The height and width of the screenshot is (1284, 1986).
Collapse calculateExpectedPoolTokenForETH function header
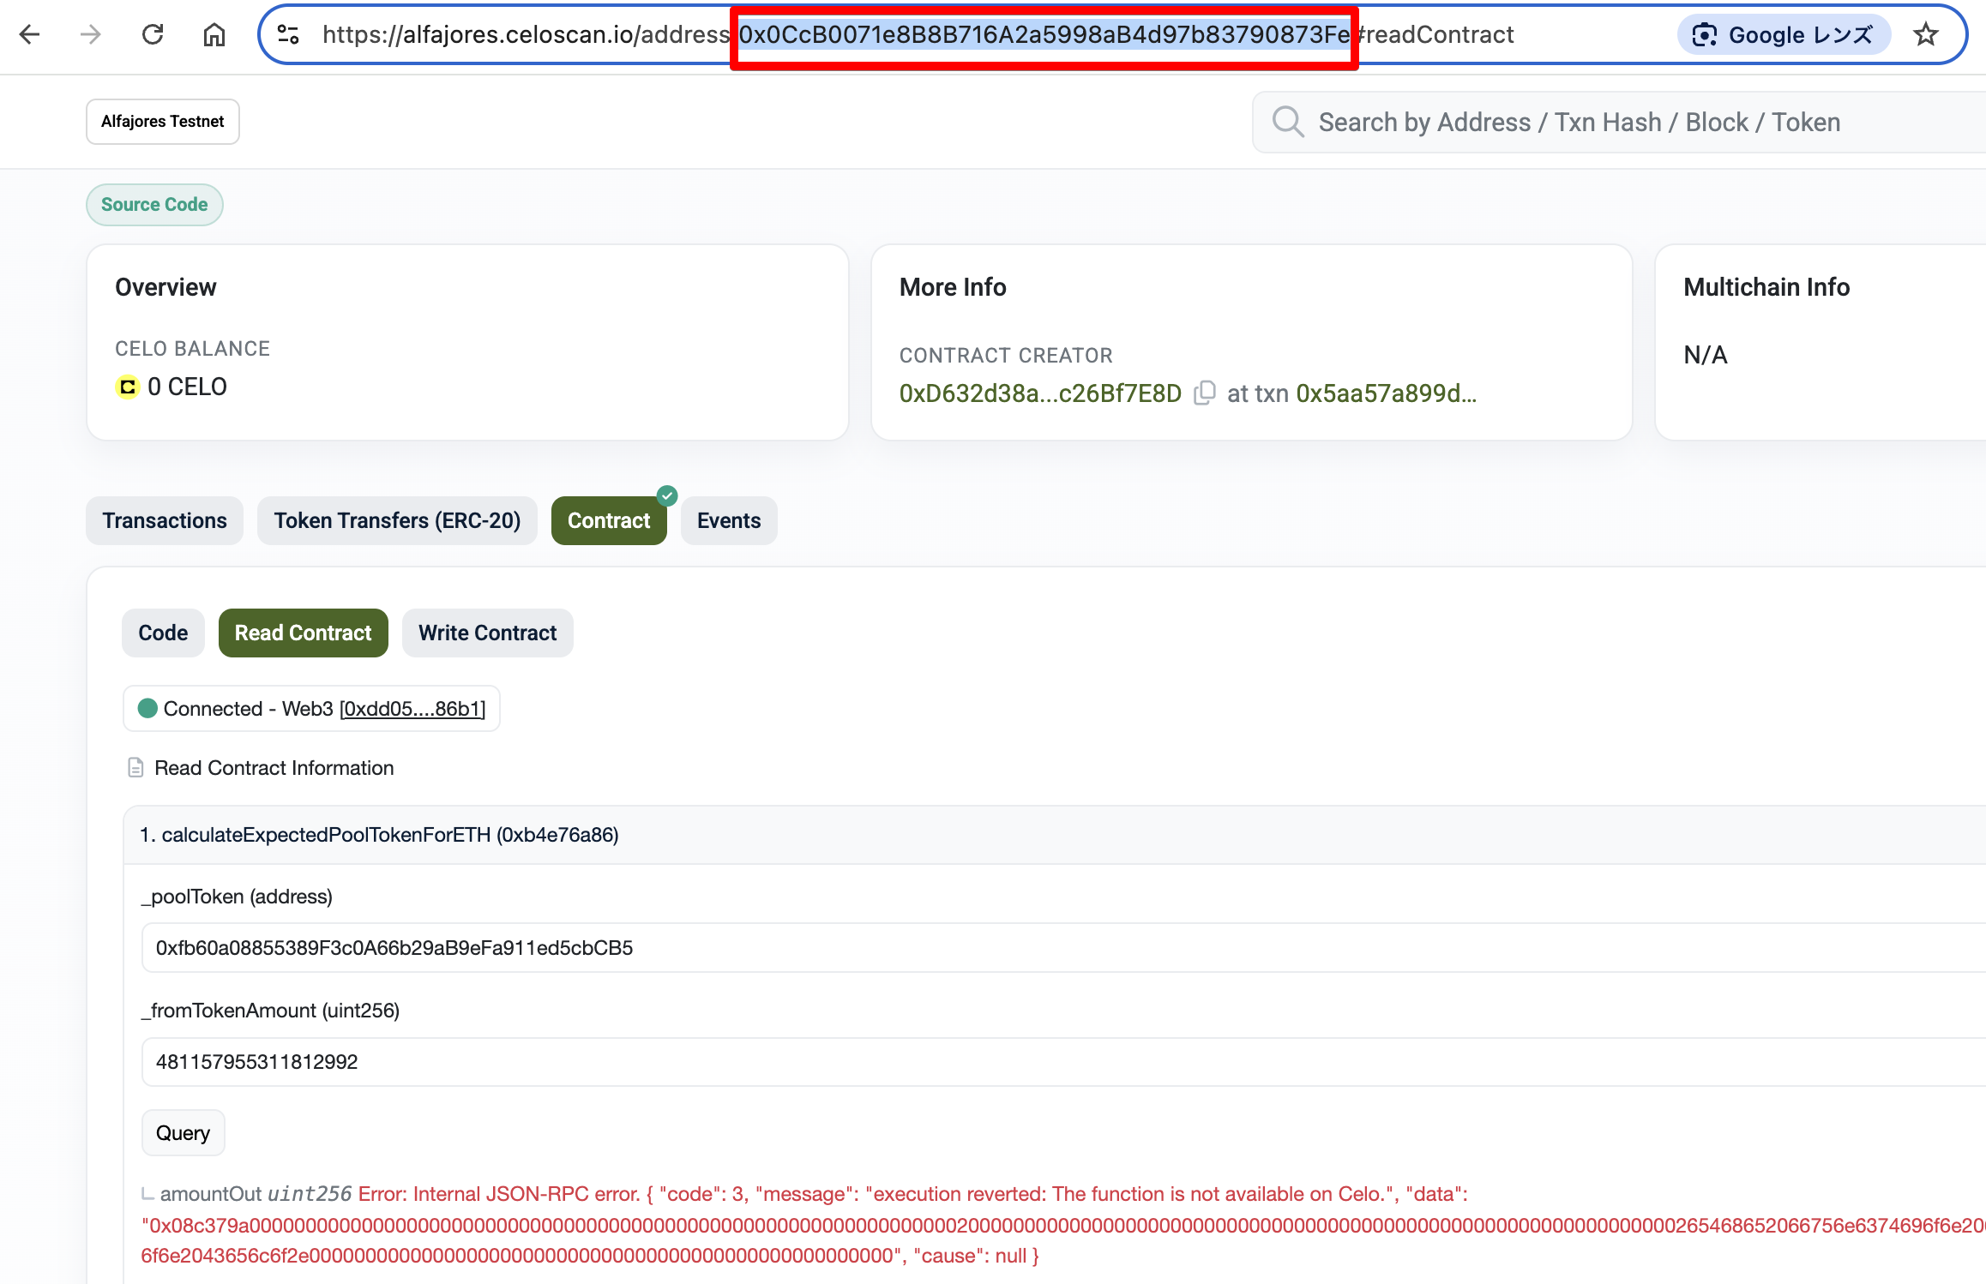coord(1055,835)
